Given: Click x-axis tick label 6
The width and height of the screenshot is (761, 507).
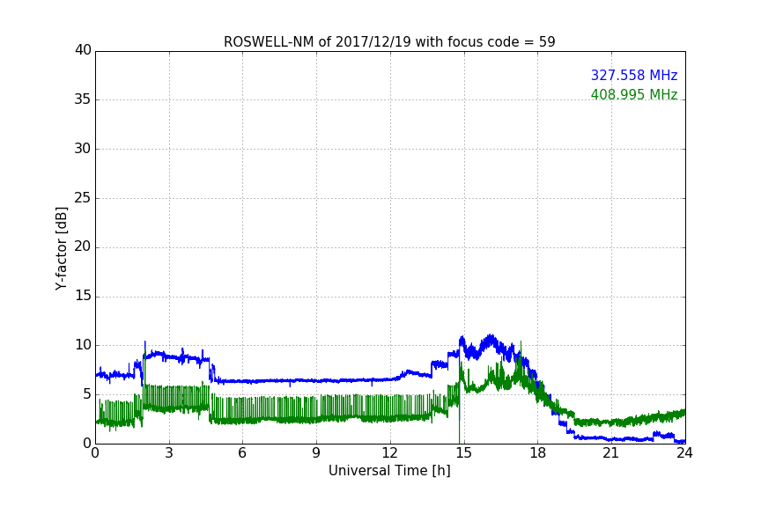Looking at the screenshot, I should coord(242,453).
